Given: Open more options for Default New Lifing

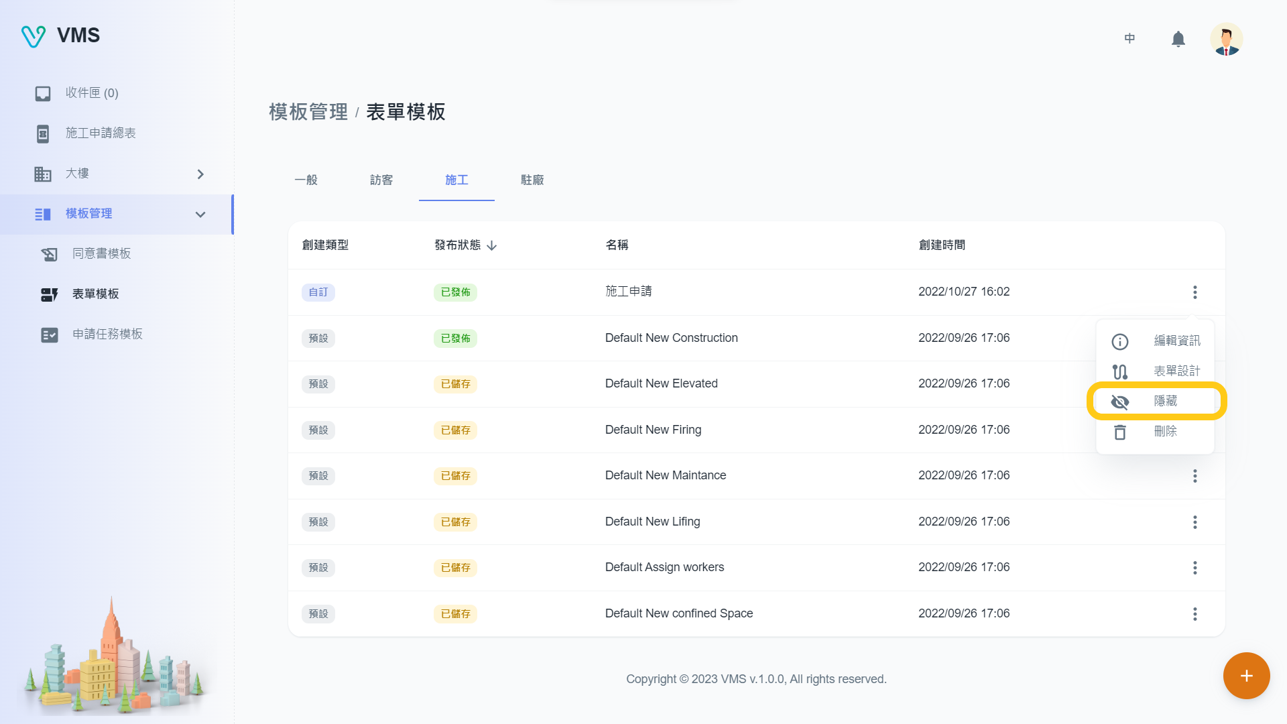Looking at the screenshot, I should click(1194, 522).
